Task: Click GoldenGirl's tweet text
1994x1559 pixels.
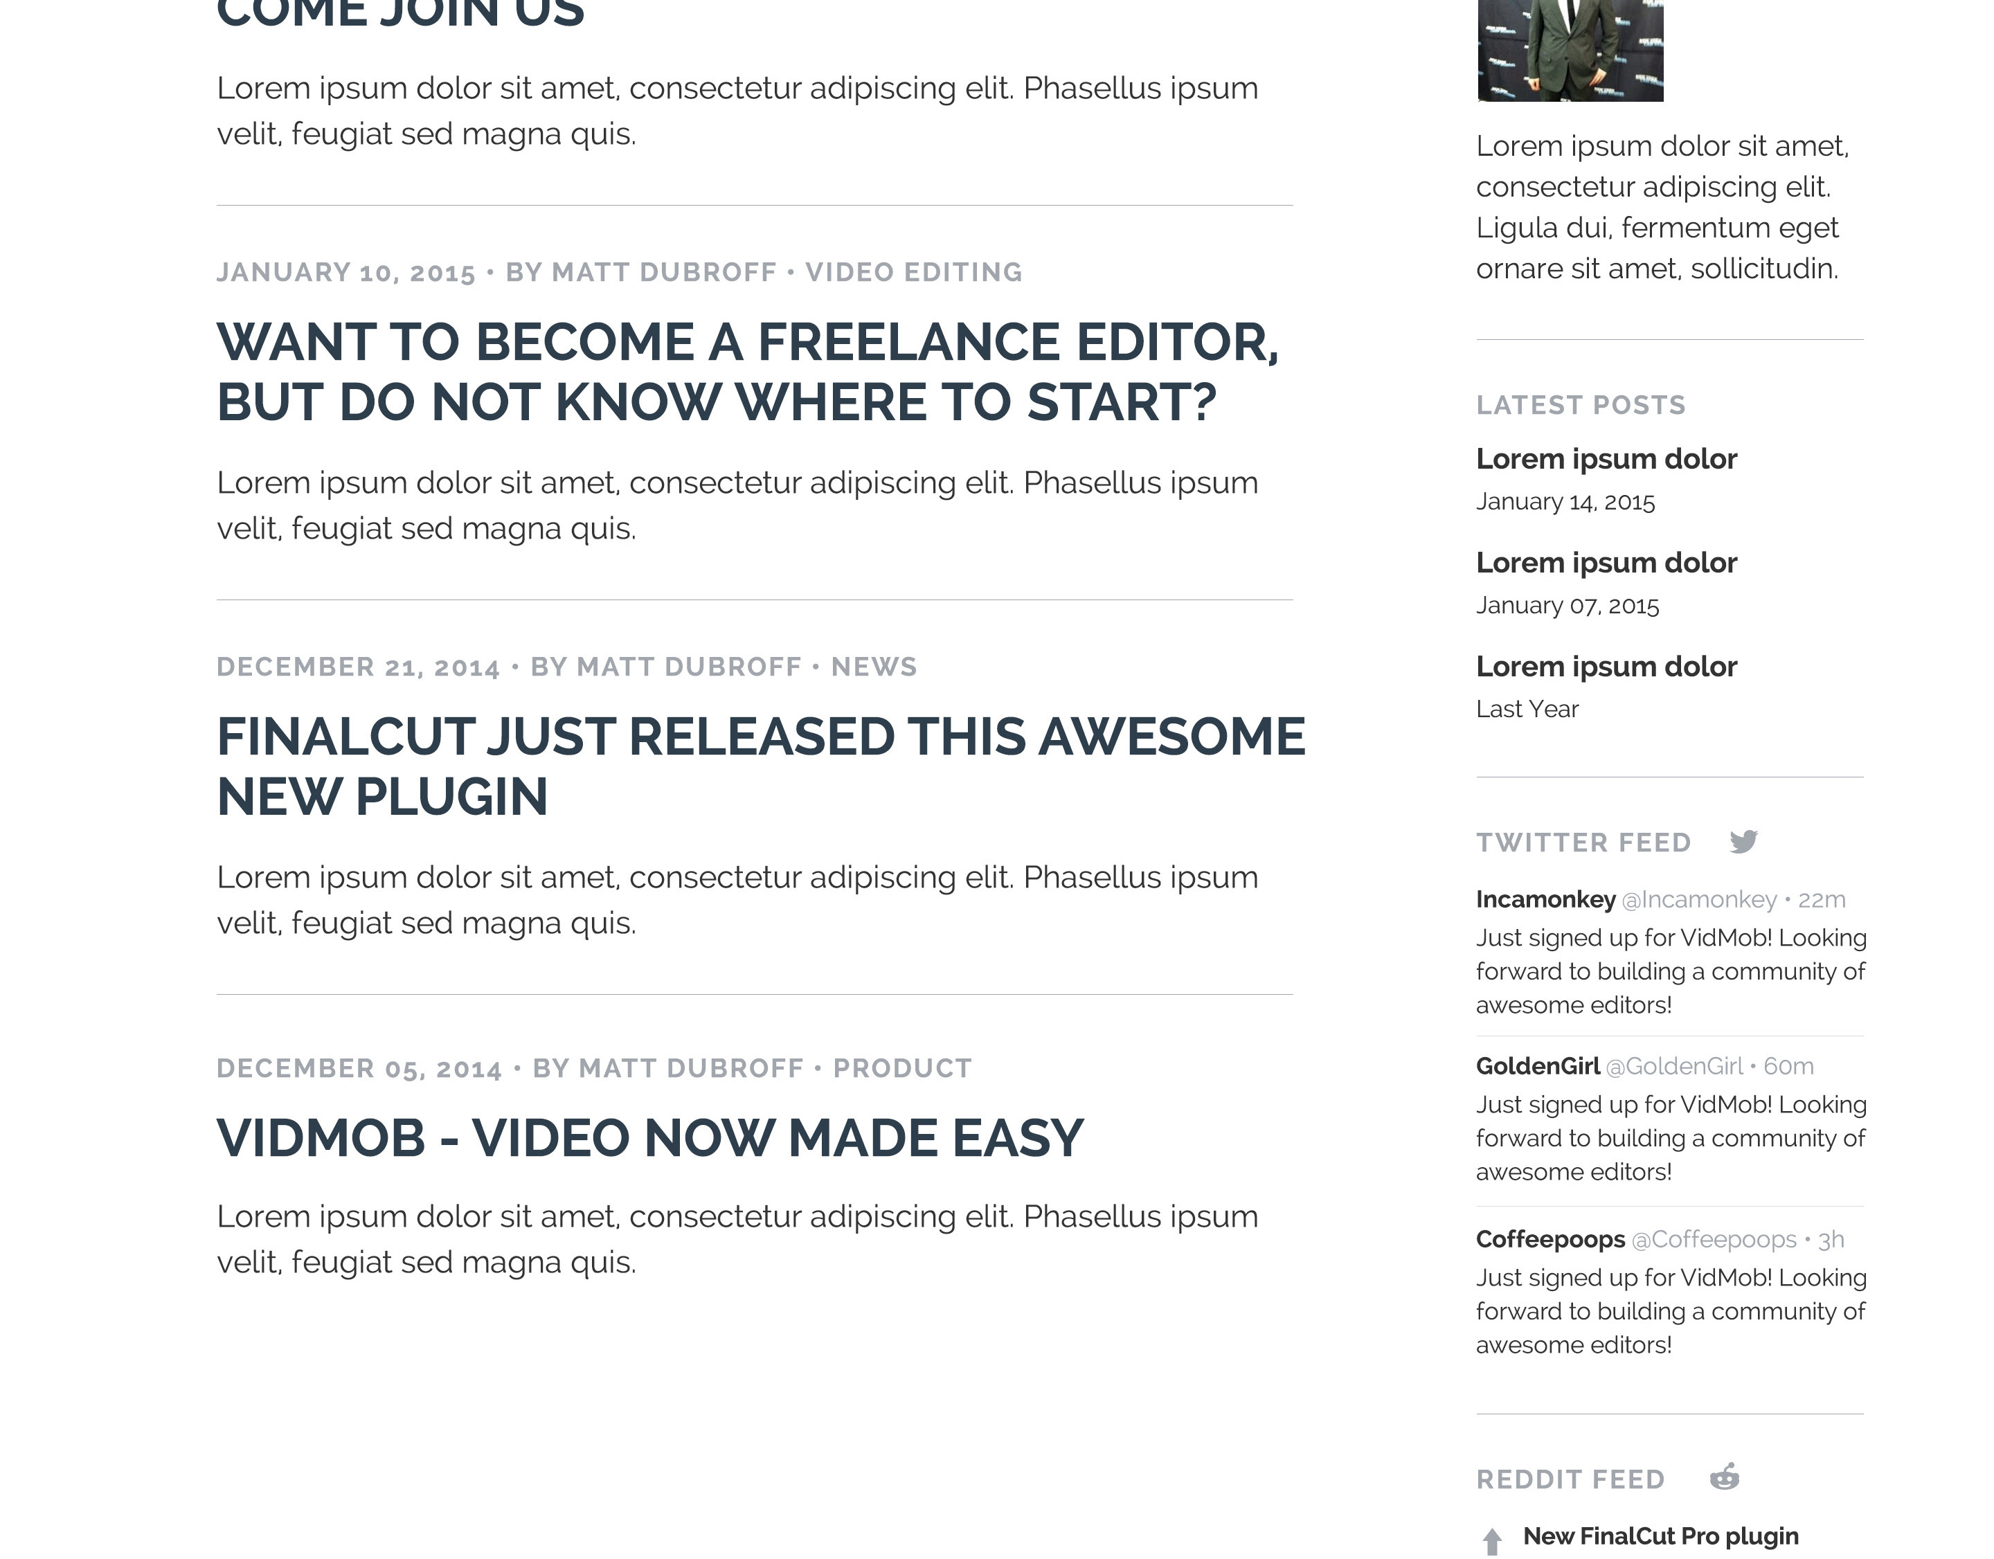Action: click(x=1671, y=1138)
